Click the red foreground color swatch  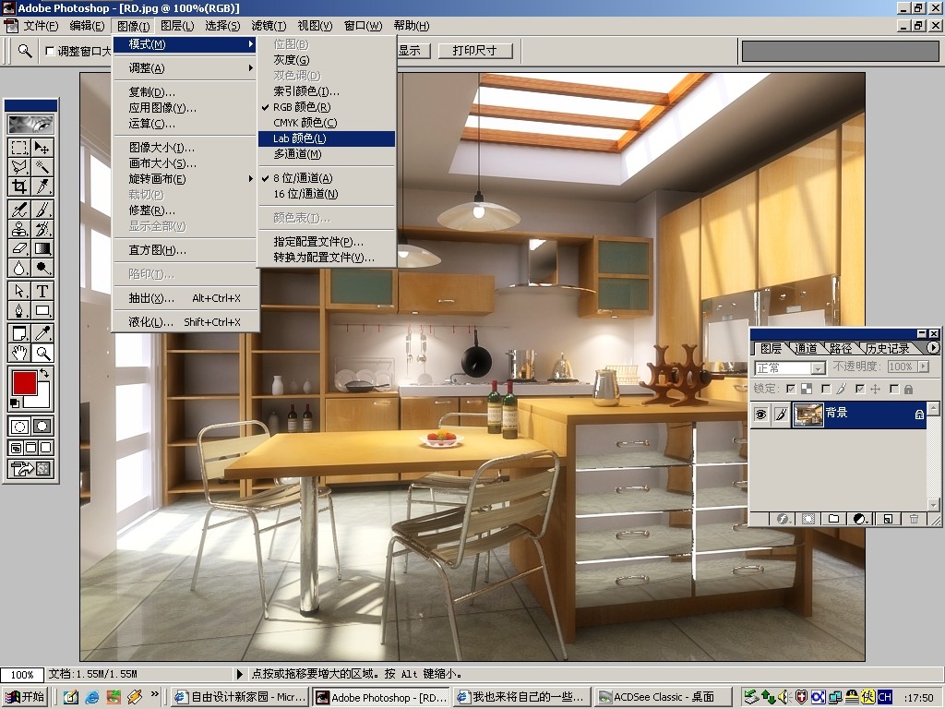click(23, 380)
